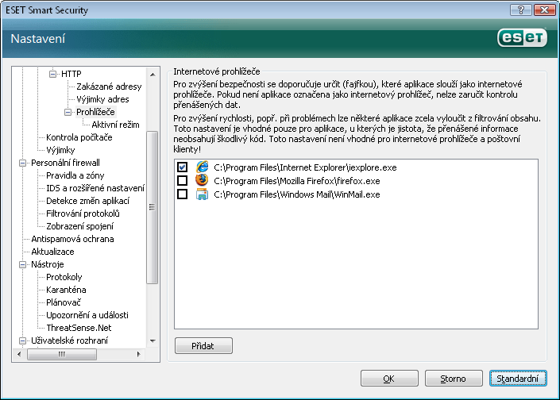
Task: Click the tree vertical scrollbar thumb
Action: point(153,207)
